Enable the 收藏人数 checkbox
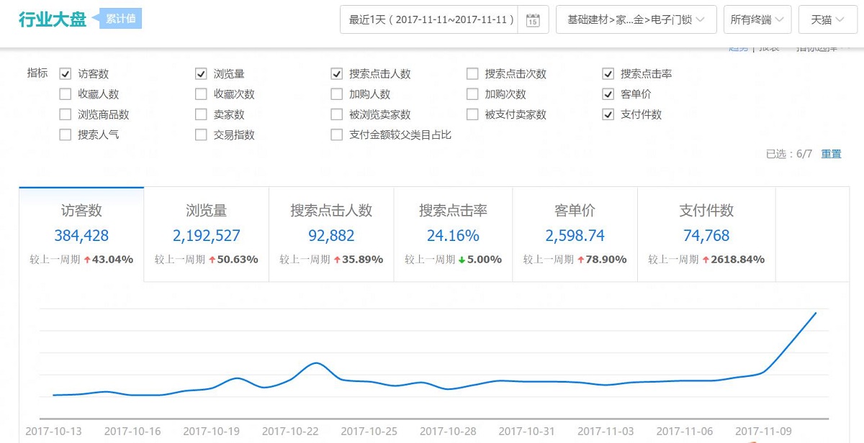This screenshot has height=443, width=864. click(x=66, y=94)
